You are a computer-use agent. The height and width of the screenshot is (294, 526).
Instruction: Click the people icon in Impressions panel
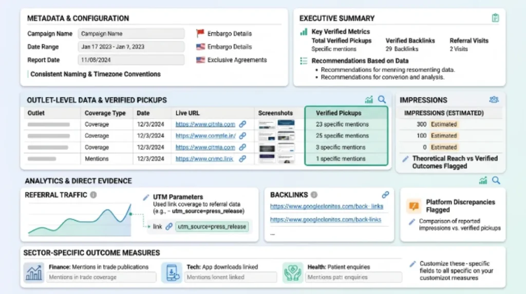(494, 100)
